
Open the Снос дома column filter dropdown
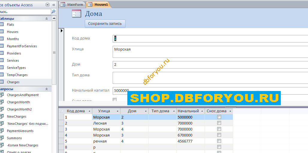tap(230, 111)
